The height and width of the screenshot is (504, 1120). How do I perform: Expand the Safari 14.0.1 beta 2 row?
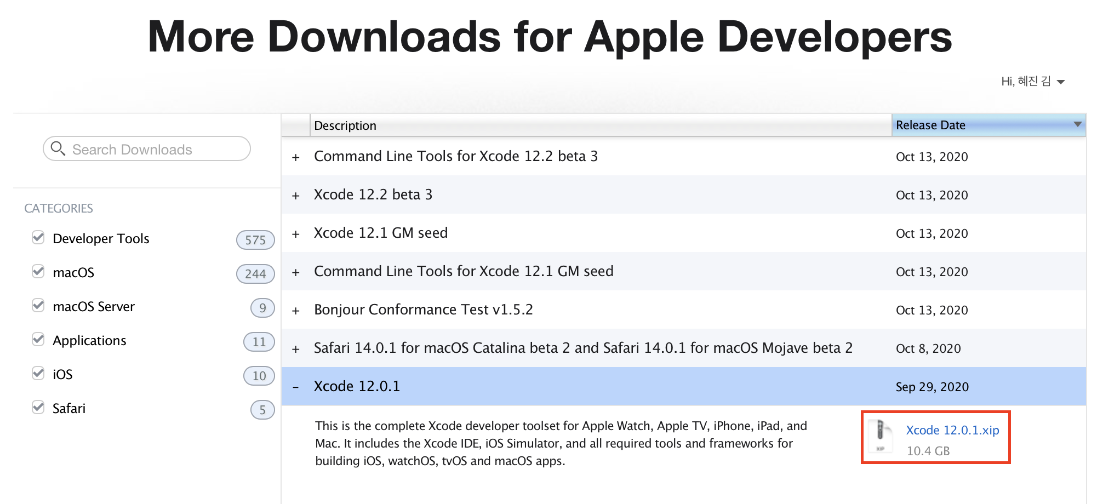pos(296,349)
